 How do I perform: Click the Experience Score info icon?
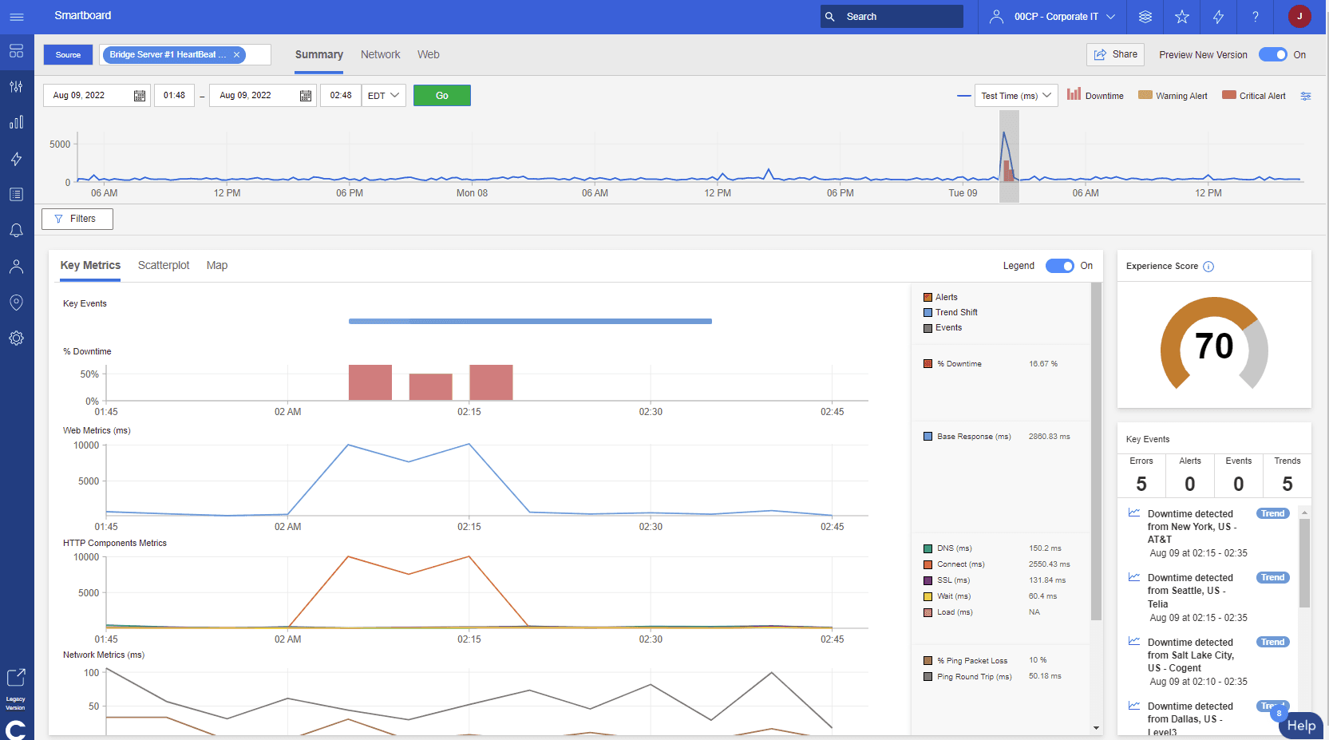tap(1208, 267)
